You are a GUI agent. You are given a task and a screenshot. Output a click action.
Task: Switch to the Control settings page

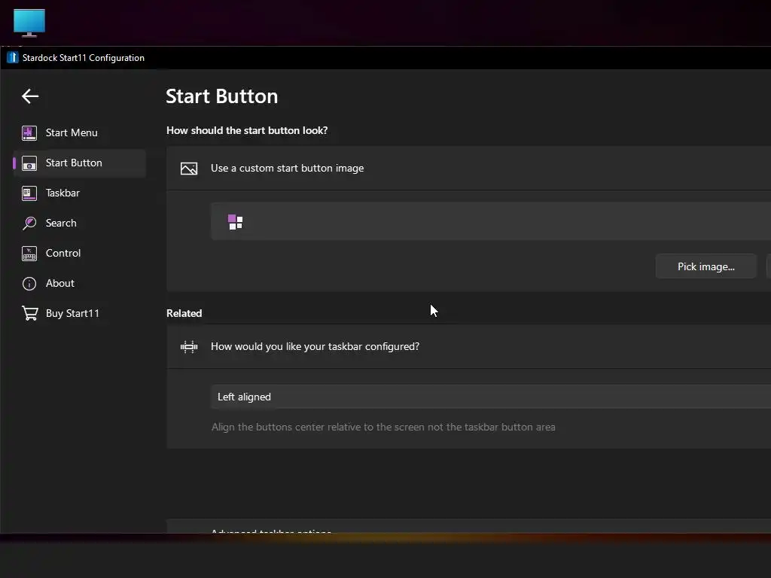(79, 253)
